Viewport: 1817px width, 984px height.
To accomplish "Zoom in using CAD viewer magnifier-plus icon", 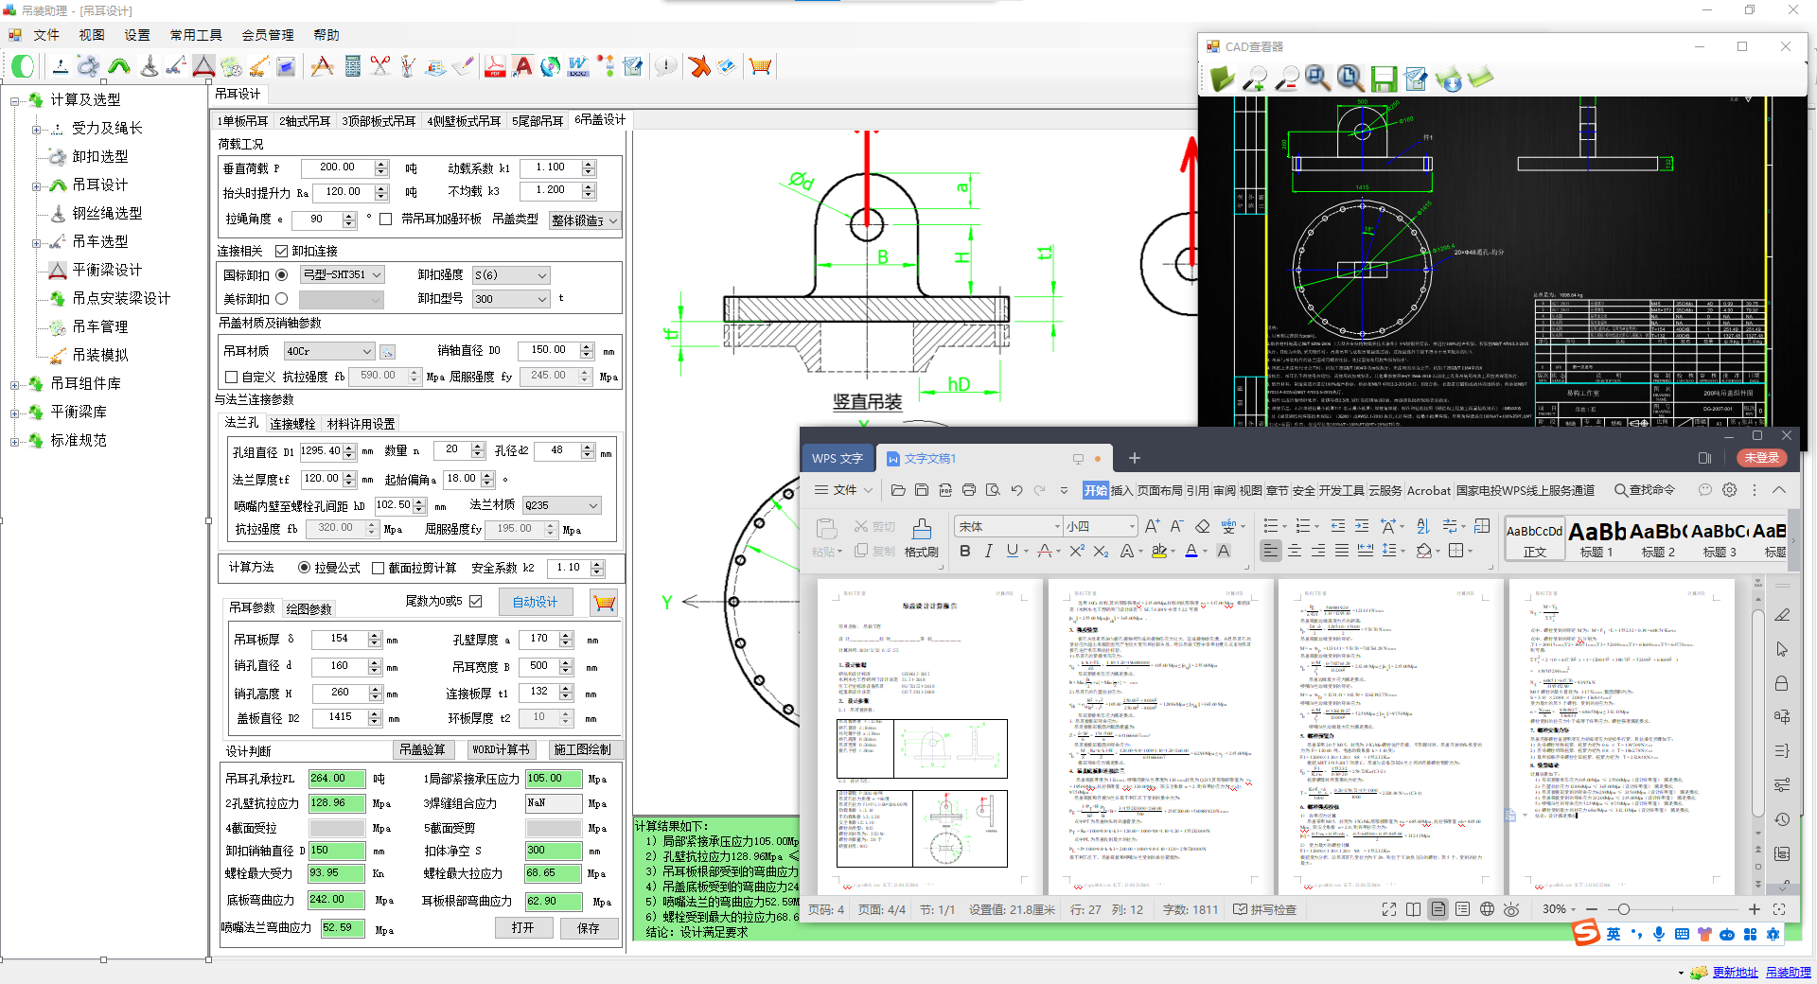I will point(1255,79).
